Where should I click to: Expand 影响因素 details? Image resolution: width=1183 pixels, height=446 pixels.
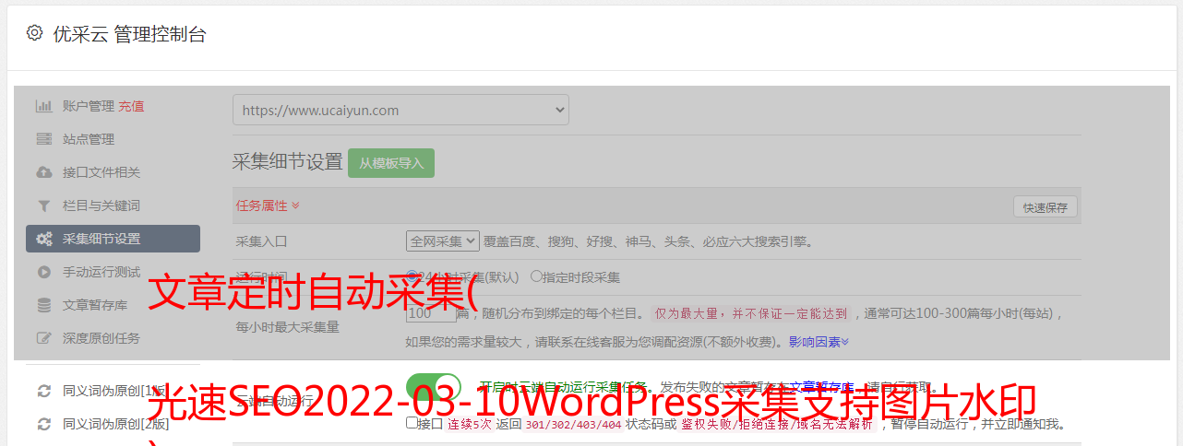point(819,342)
